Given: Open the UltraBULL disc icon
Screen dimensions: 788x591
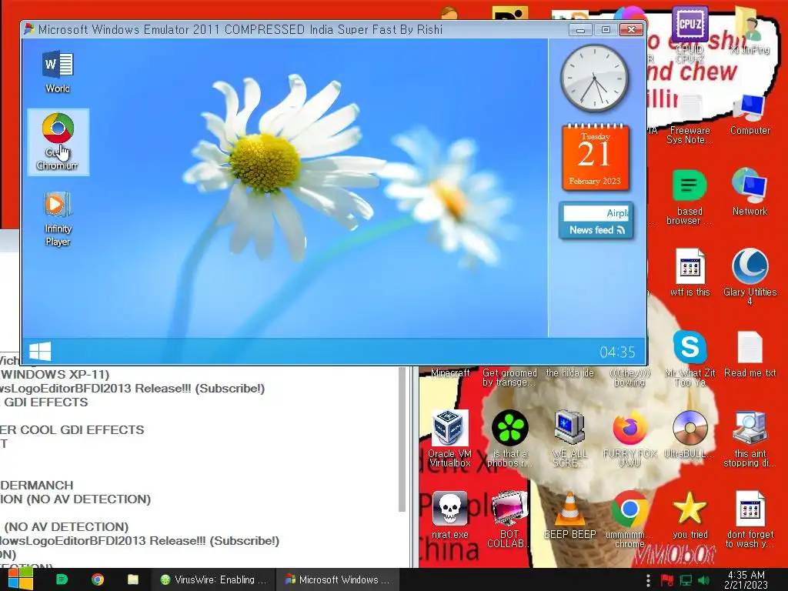Looking at the screenshot, I should click(x=689, y=435).
